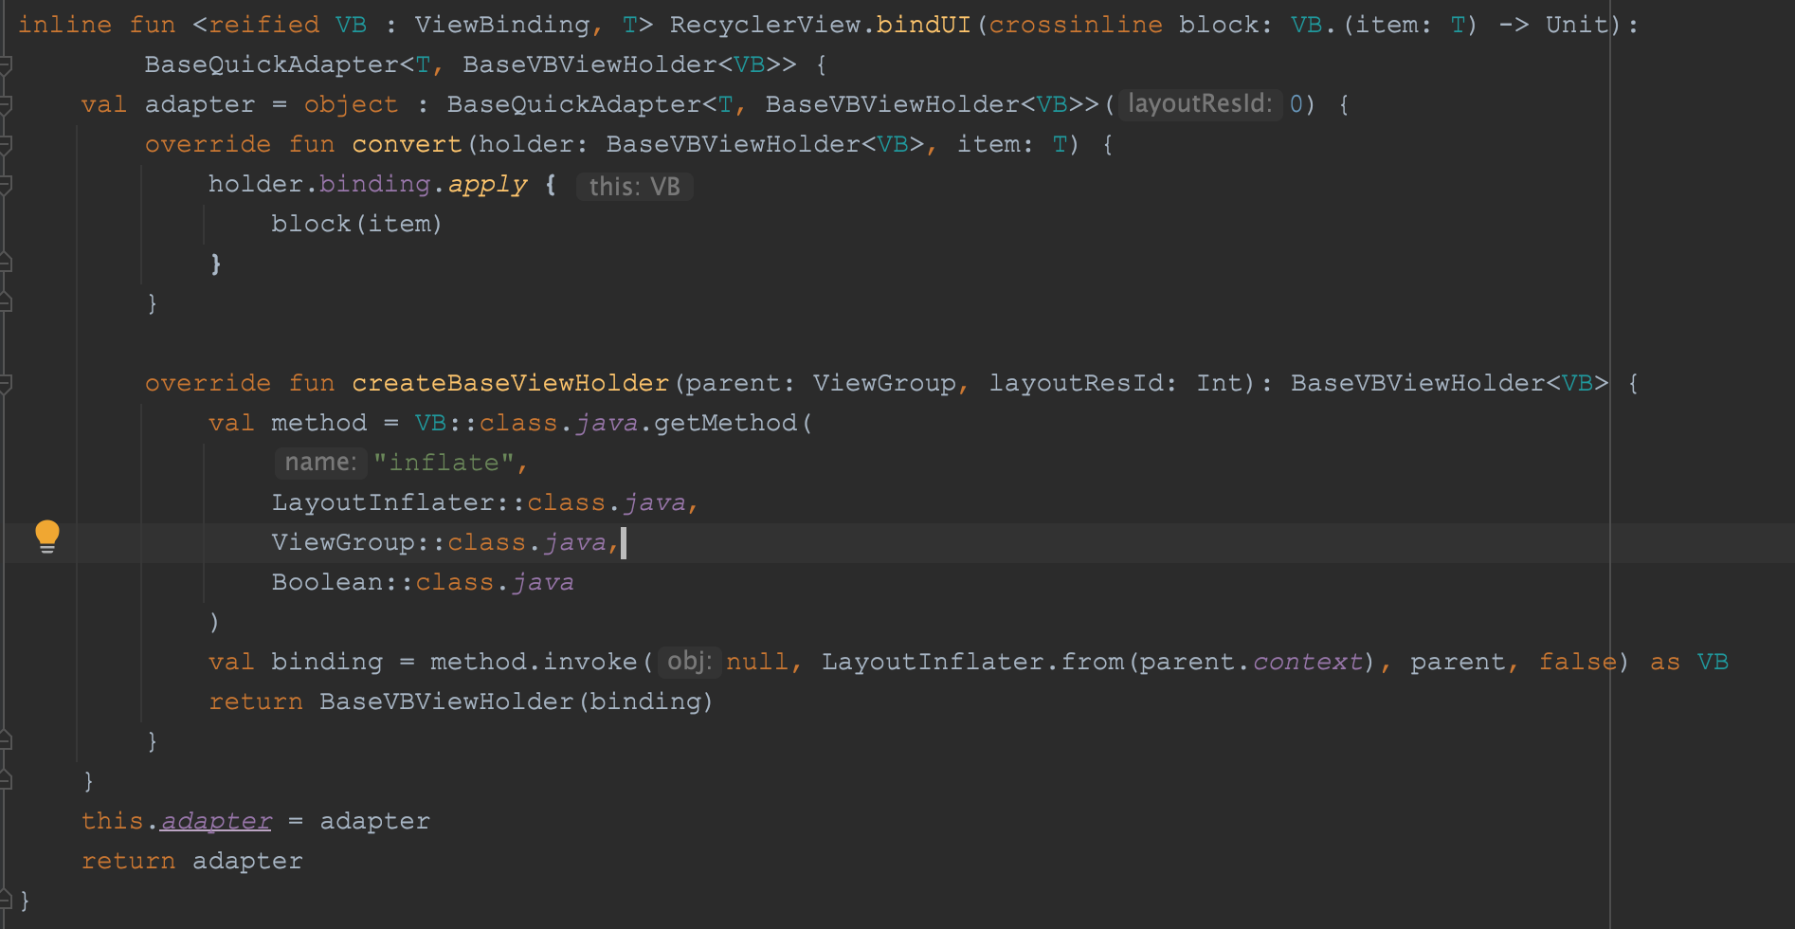Click the 'val binding' declaration name
The height and width of the screenshot is (929, 1795).
[327, 662]
